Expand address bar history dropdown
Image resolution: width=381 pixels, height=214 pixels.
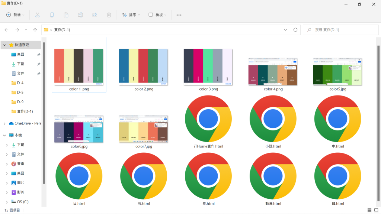[x=285, y=30]
